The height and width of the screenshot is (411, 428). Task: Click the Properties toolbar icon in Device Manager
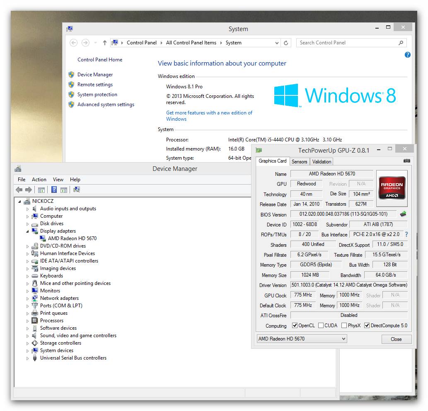(64, 190)
